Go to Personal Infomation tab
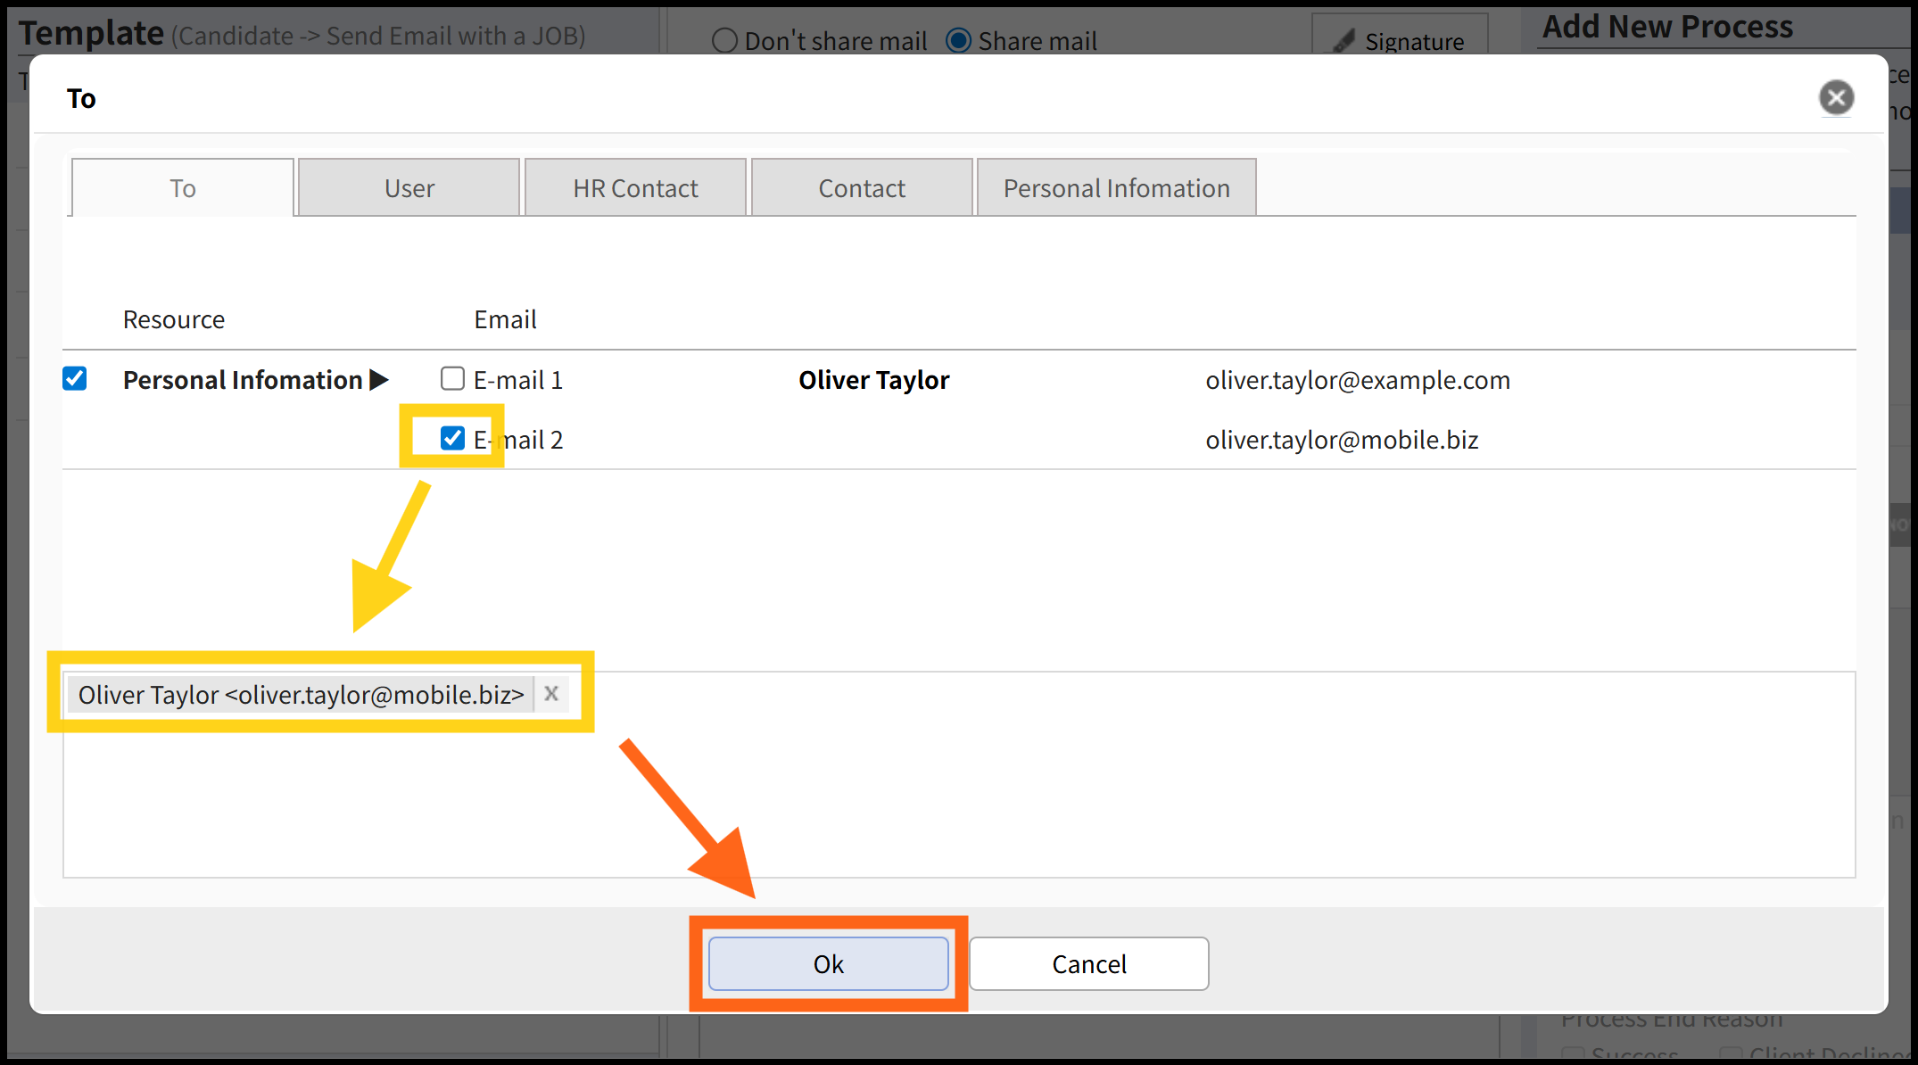Image resolution: width=1918 pixels, height=1065 pixels. (x=1116, y=188)
